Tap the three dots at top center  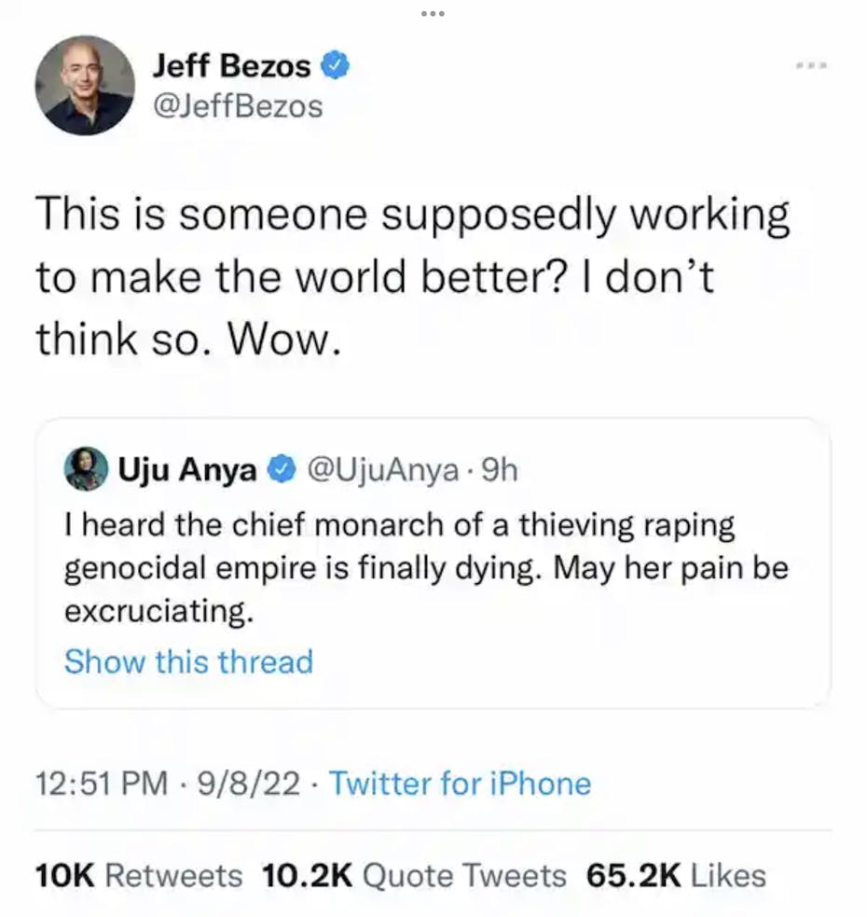pyautogui.click(x=433, y=14)
